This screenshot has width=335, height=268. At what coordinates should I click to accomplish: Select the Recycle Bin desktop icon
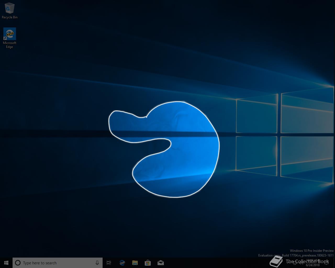pyautogui.click(x=9, y=11)
